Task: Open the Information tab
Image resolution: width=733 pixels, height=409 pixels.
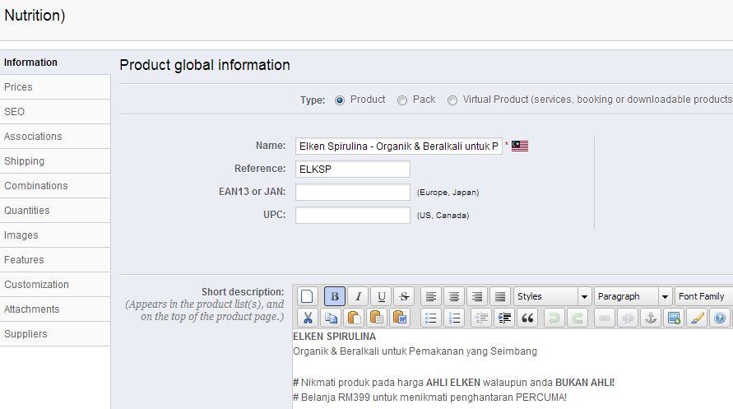Action: pyautogui.click(x=54, y=63)
